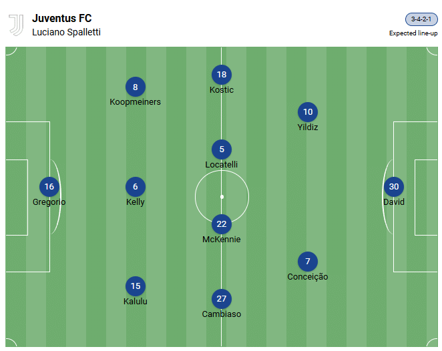
Task: Click manager name Luciano Spalletti
Action: pyautogui.click(x=67, y=32)
